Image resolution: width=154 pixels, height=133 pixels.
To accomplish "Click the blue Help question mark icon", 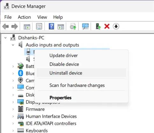I will pyautogui.click(x=52, y=26).
